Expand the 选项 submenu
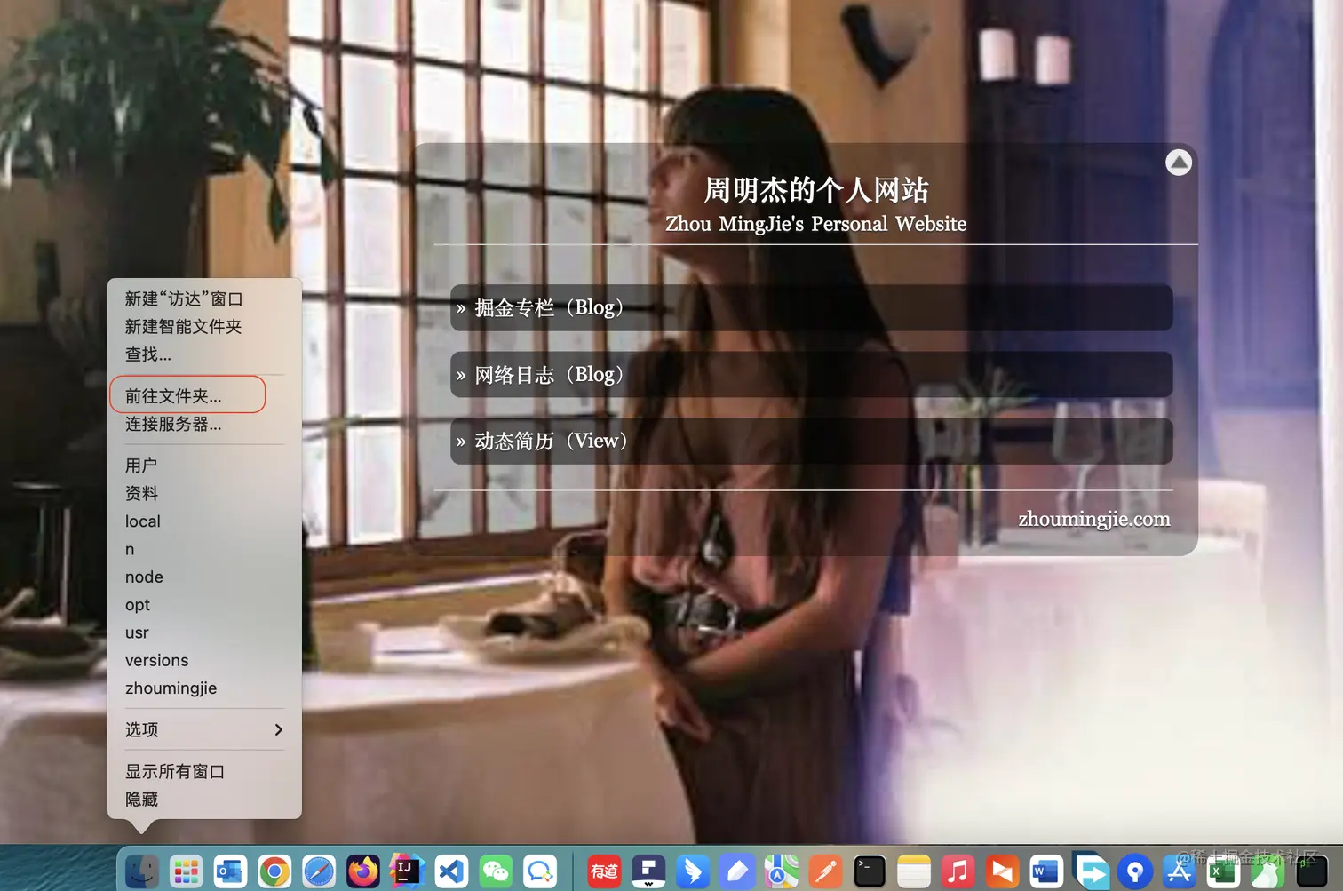Viewport: 1343px width, 891px height. (204, 729)
